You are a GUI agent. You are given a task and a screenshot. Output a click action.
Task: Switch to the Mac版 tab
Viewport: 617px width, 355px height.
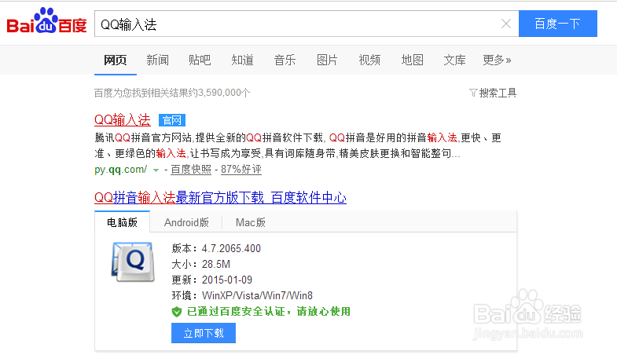pyautogui.click(x=250, y=222)
